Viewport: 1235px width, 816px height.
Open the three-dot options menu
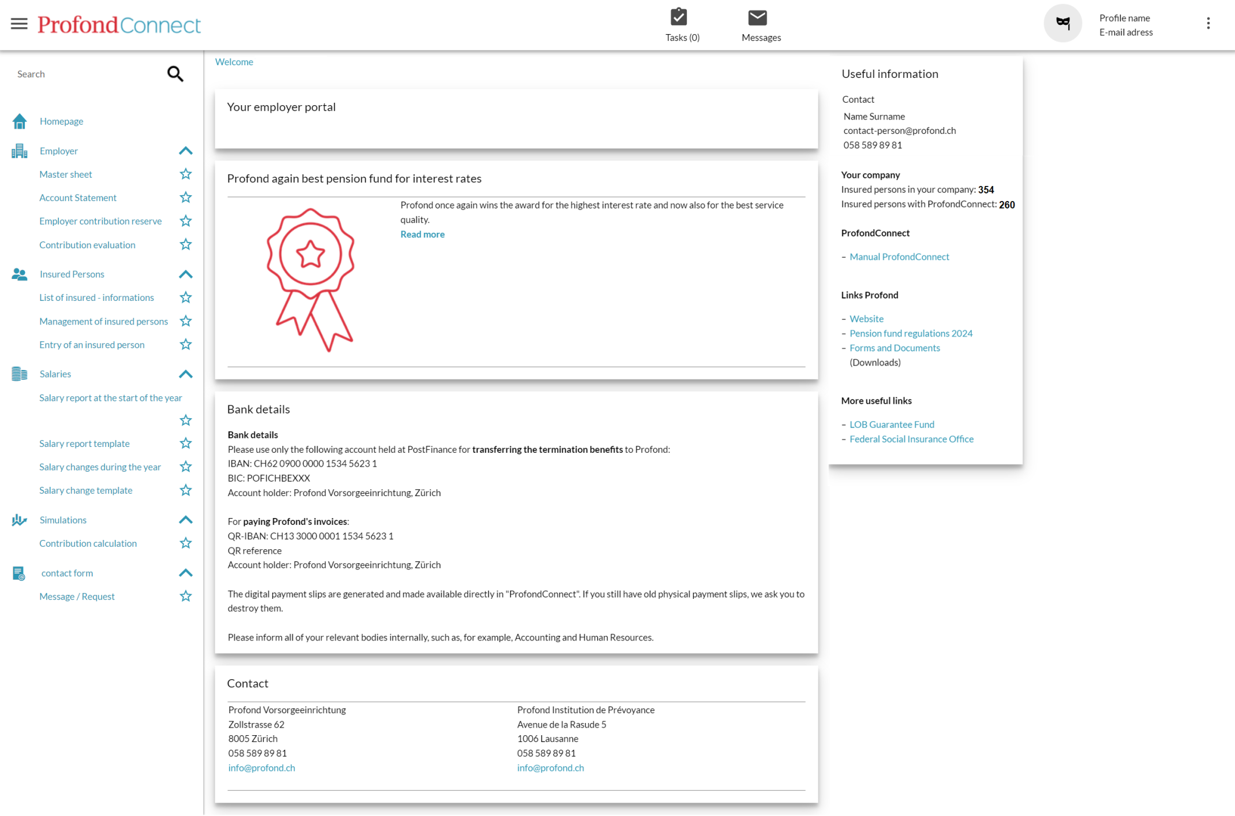1208,24
